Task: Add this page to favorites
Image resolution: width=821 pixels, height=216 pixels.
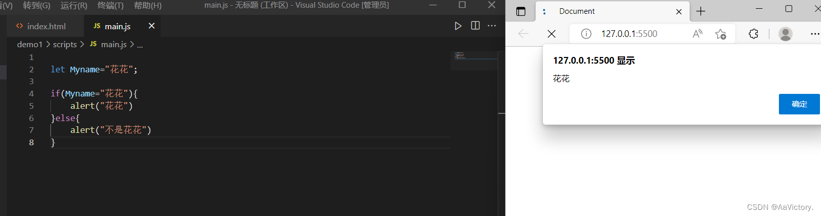Action: point(720,34)
